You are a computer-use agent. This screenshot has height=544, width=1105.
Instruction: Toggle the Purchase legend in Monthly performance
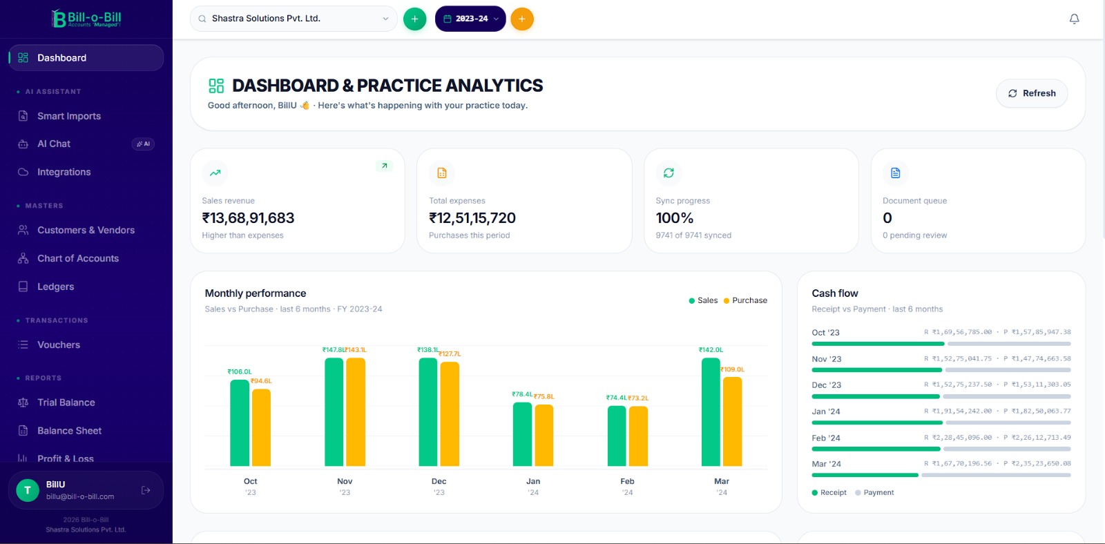click(x=745, y=300)
